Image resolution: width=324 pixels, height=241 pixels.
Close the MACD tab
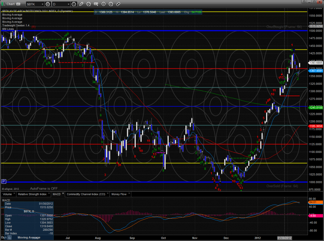click(63, 193)
